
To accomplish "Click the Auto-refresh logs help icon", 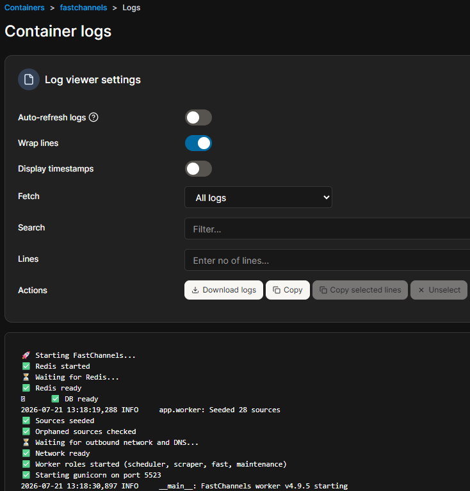I will tap(93, 117).
